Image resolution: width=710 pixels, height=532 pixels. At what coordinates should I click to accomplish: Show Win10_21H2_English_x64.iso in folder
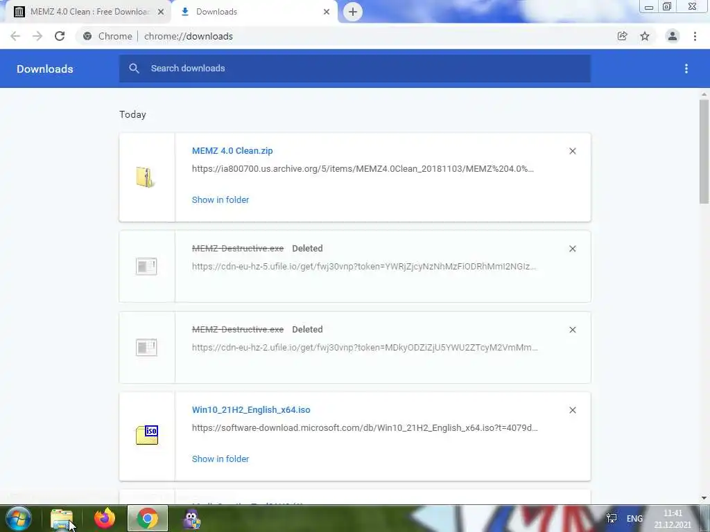coord(220,459)
